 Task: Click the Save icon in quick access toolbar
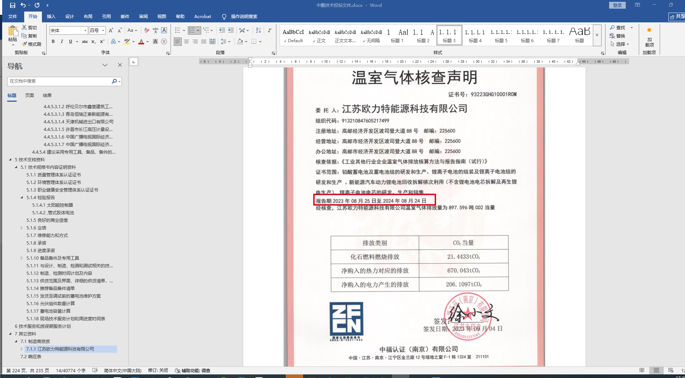tap(13, 5)
